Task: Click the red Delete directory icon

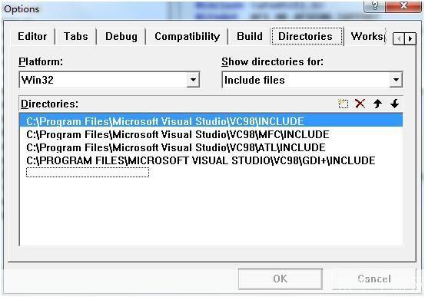Action: tap(360, 104)
